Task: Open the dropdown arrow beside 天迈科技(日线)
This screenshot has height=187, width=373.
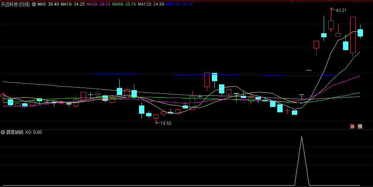Action: pos(34,4)
